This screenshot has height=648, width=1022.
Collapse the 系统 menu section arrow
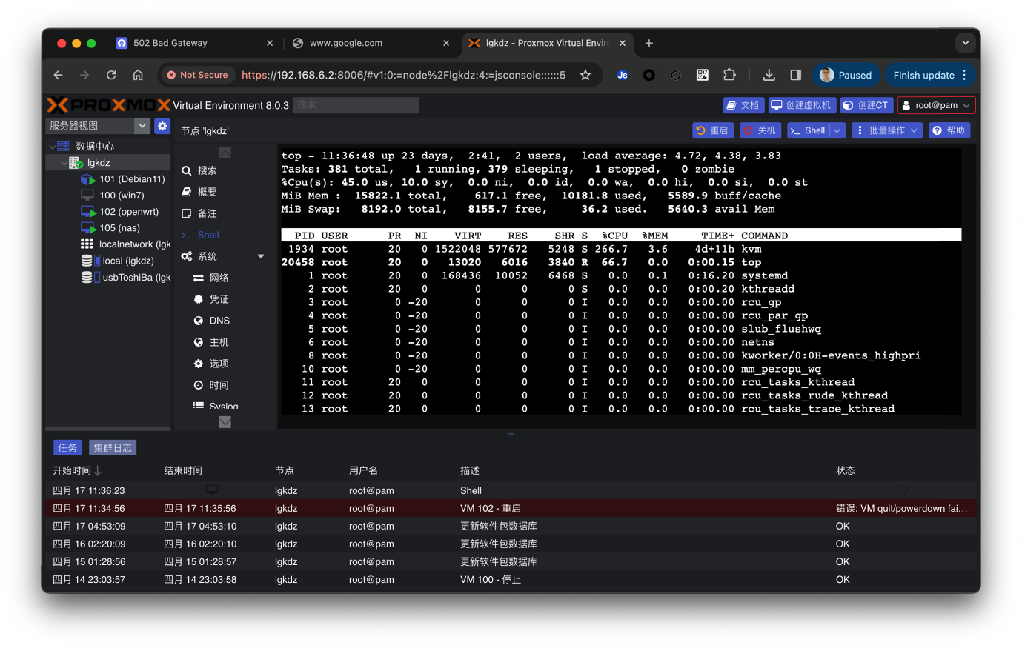[x=261, y=256]
